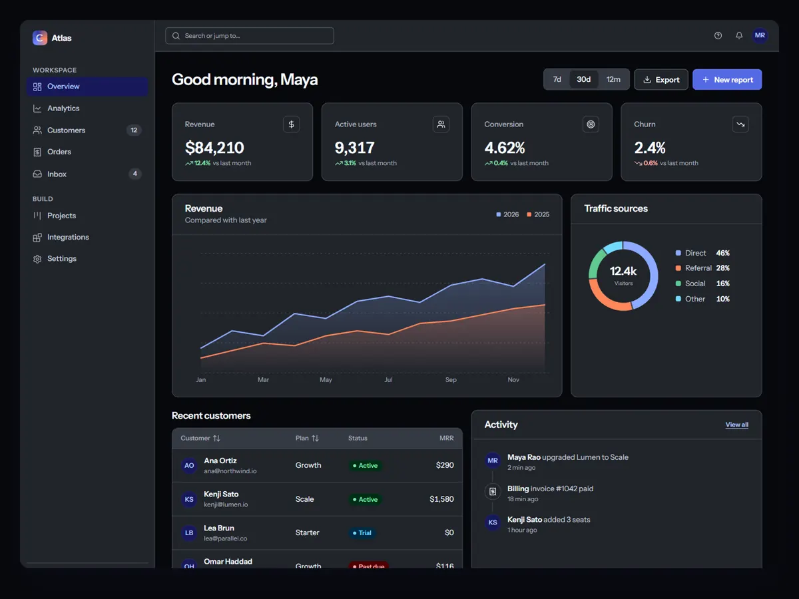
Task: Open the help question-mark icon
Action: click(x=718, y=35)
